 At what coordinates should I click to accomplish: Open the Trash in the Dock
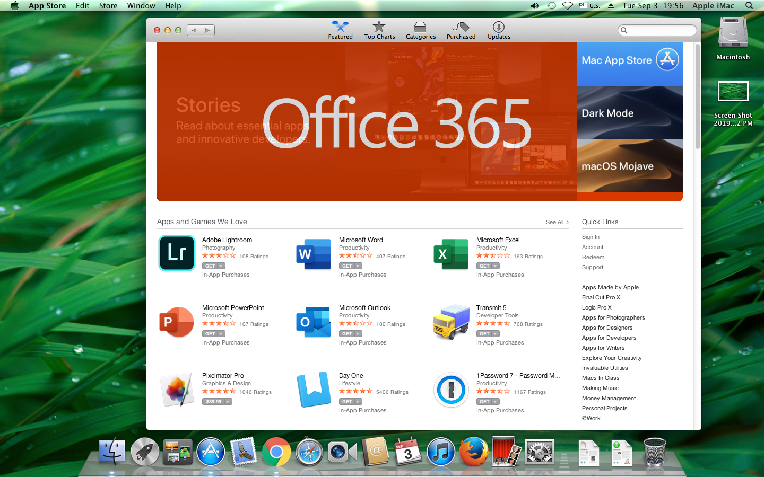click(655, 452)
